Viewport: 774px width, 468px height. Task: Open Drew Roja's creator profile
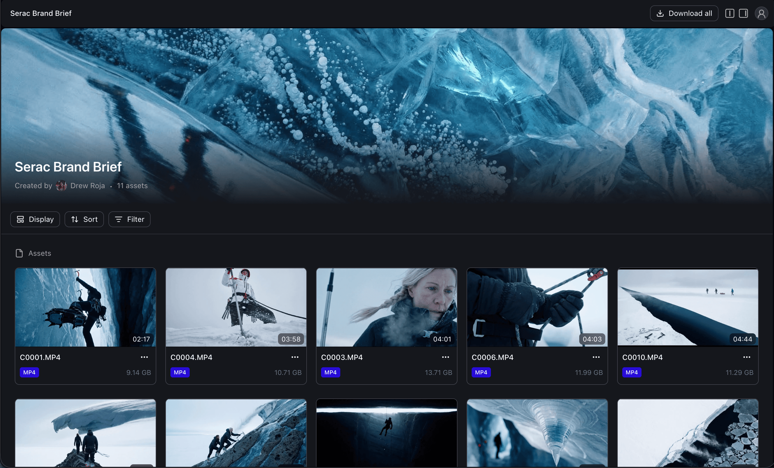[87, 186]
